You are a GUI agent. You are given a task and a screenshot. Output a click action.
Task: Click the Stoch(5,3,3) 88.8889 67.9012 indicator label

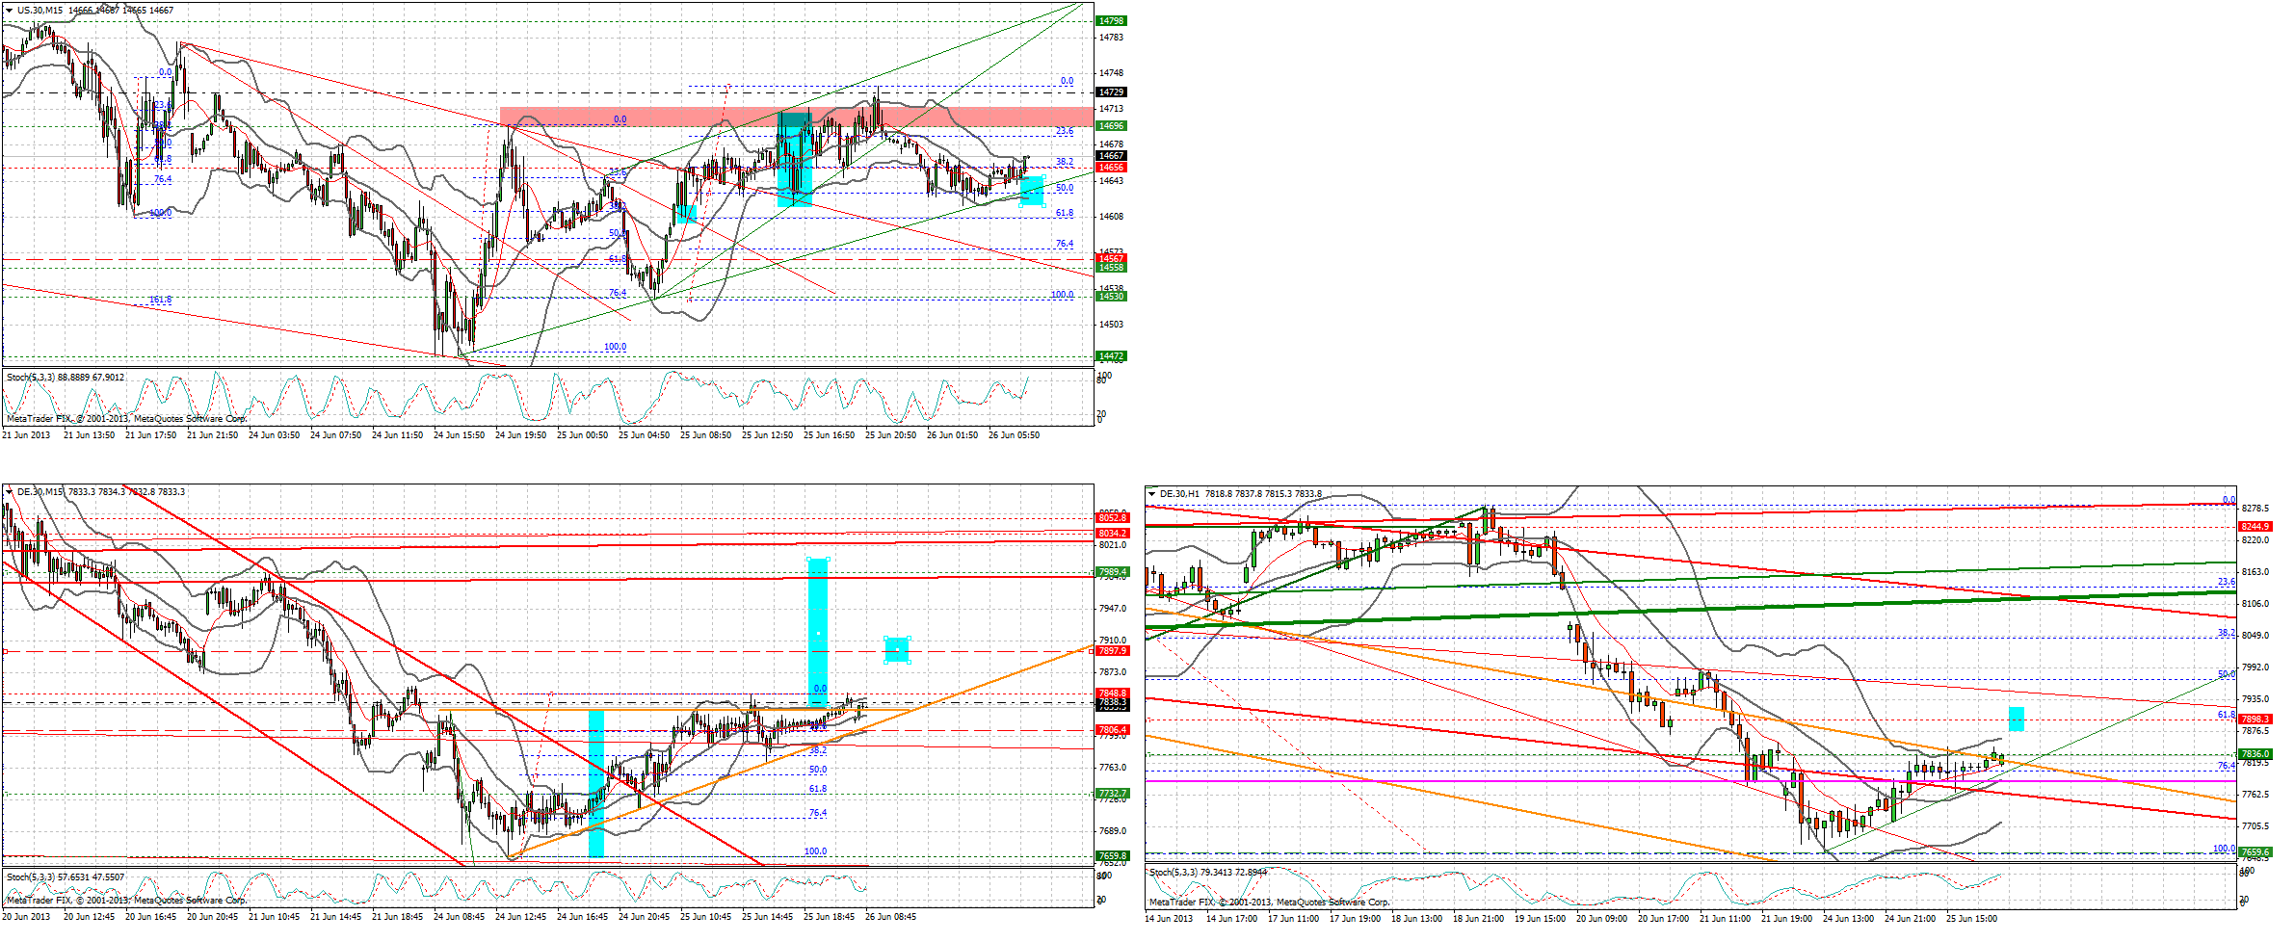(x=66, y=378)
